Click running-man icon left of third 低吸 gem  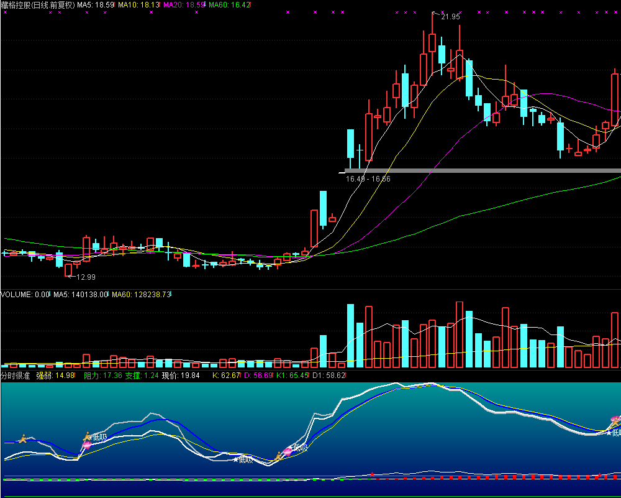click(278, 456)
